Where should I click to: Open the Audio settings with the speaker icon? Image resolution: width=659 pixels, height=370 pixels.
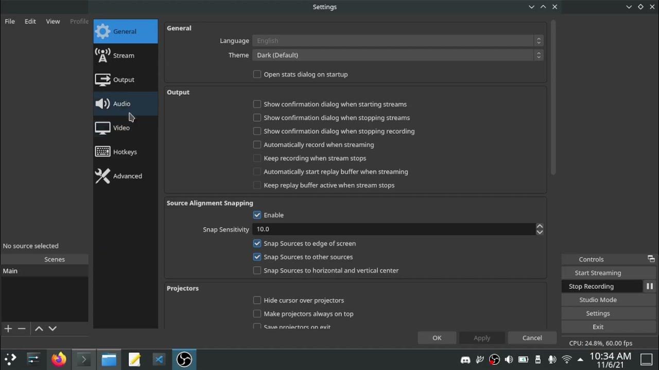(126, 104)
